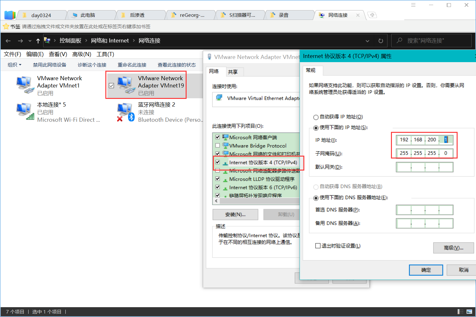The image size is (476, 317).
Task: Go up to the parent folder
Action: pos(38,41)
